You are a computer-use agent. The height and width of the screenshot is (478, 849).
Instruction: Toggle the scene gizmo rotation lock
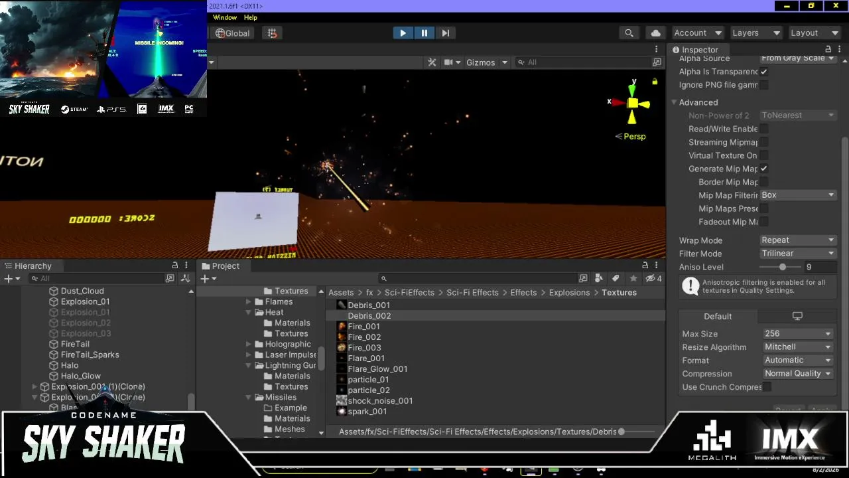click(655, 82)
